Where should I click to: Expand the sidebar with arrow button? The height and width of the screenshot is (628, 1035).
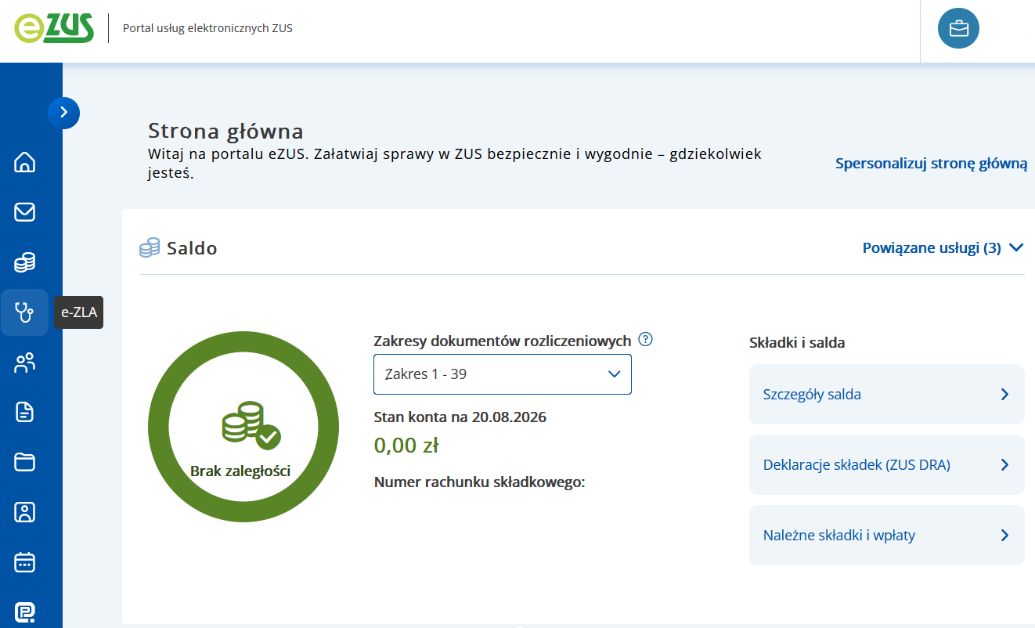63,113
